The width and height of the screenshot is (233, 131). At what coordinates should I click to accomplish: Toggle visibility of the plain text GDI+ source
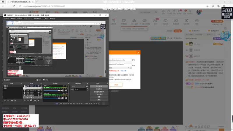[38, 93]
